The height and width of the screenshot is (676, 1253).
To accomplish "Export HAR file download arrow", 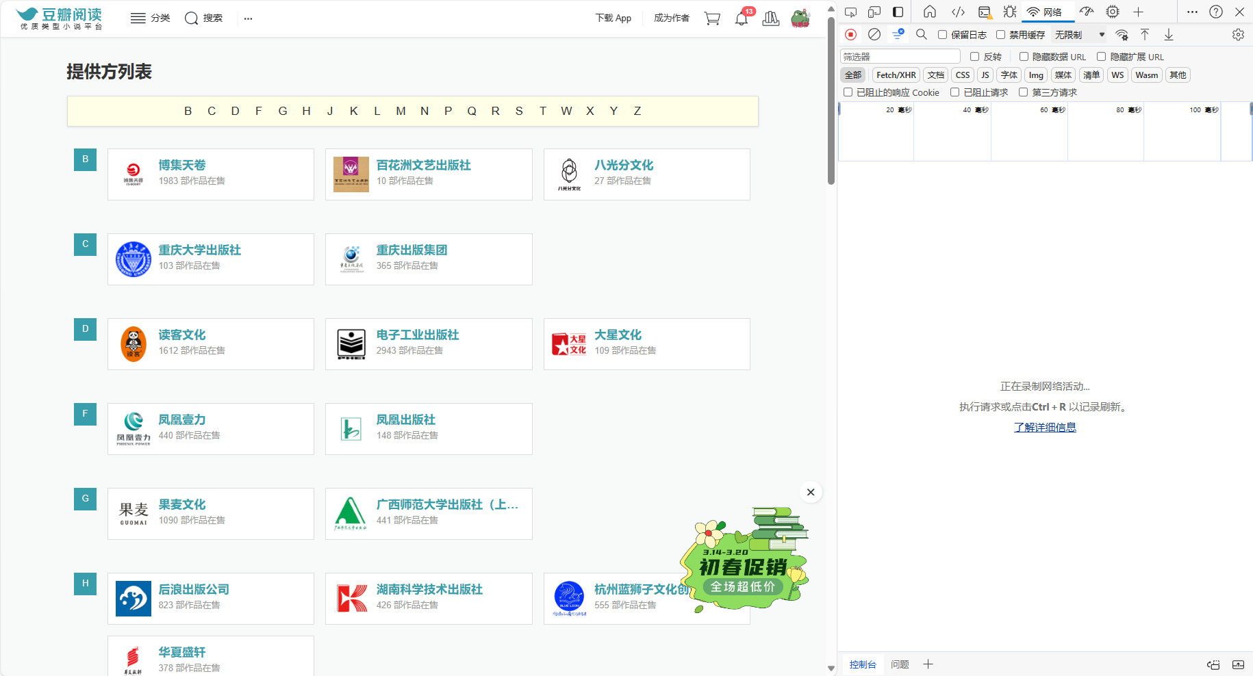I will coord(1169,34).
